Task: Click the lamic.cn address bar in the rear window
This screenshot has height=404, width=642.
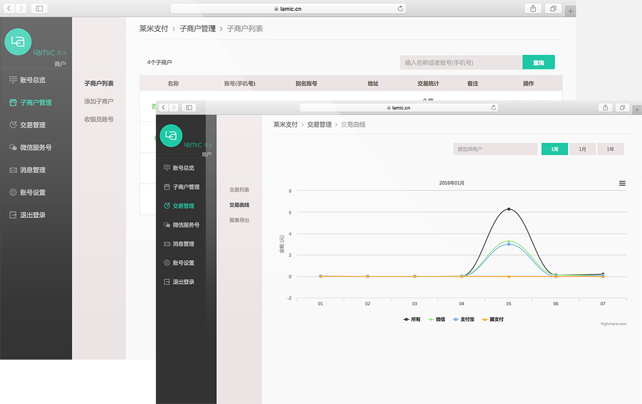Action: 288,9
